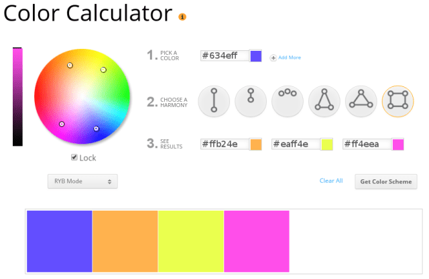Screen dimensions: 429x279
Task: Select the tetradic square harmony icon
Action: click(397, 101)
